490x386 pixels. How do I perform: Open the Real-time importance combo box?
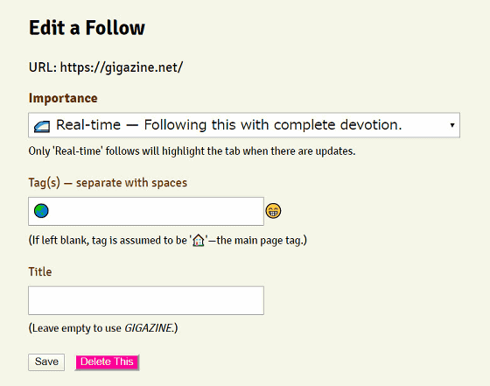(x=244, y=125)
